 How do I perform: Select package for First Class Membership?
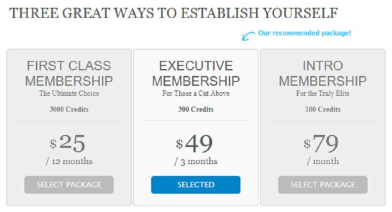pyautogui.click(x=69, y=185)
